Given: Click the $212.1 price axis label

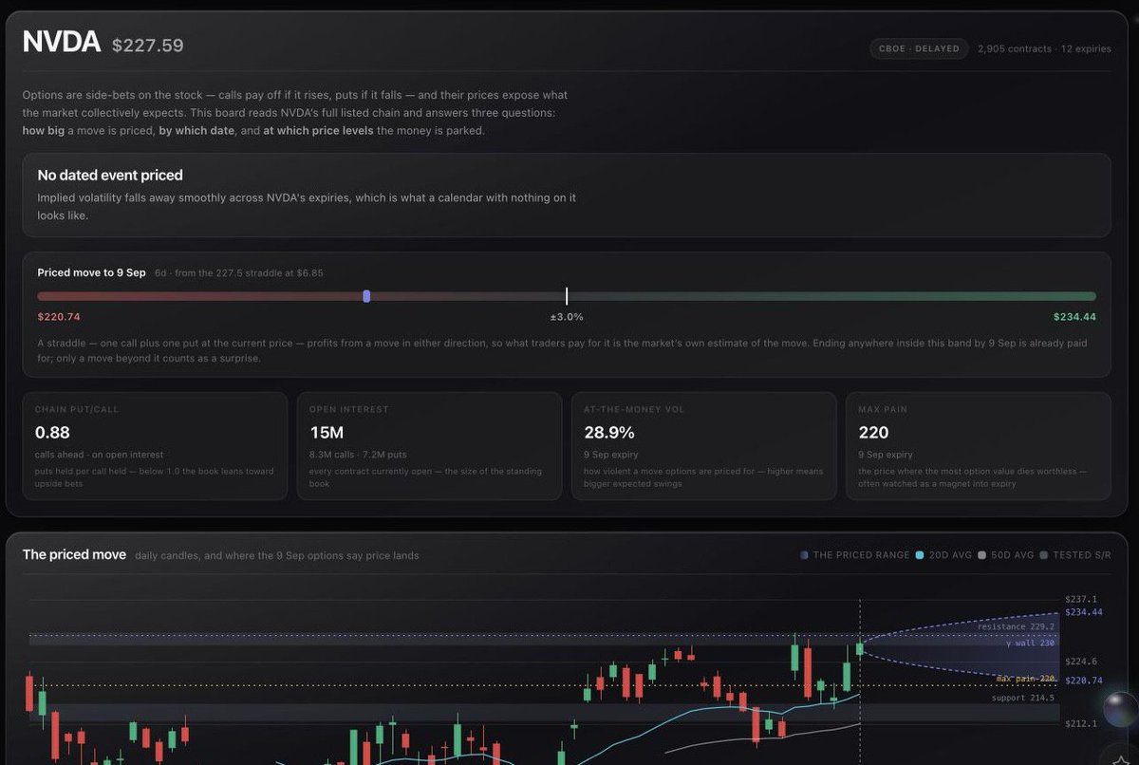Looking at the screenshot, I should [1080, 723].
